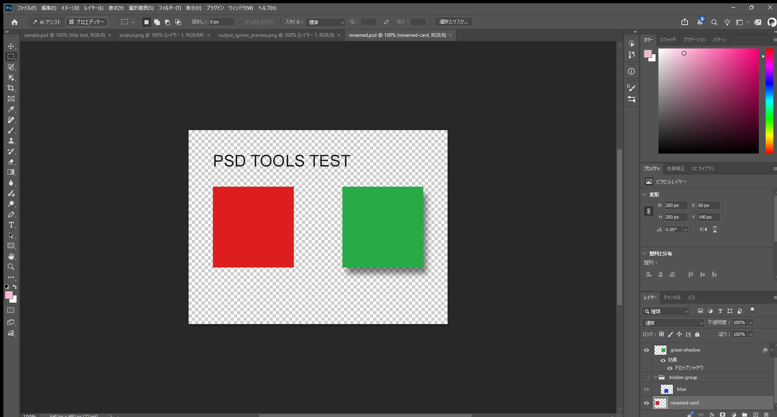
Task: Hide the renamed-card layer
Action: pyautogui.click(x=646, y=403)
